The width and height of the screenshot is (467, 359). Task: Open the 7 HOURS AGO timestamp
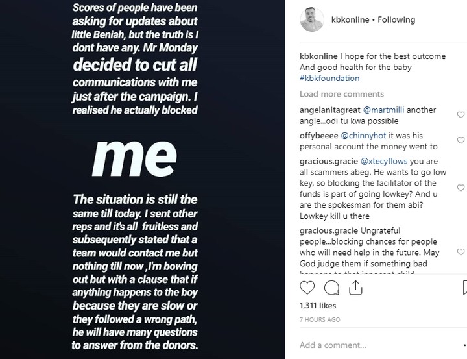320,319
